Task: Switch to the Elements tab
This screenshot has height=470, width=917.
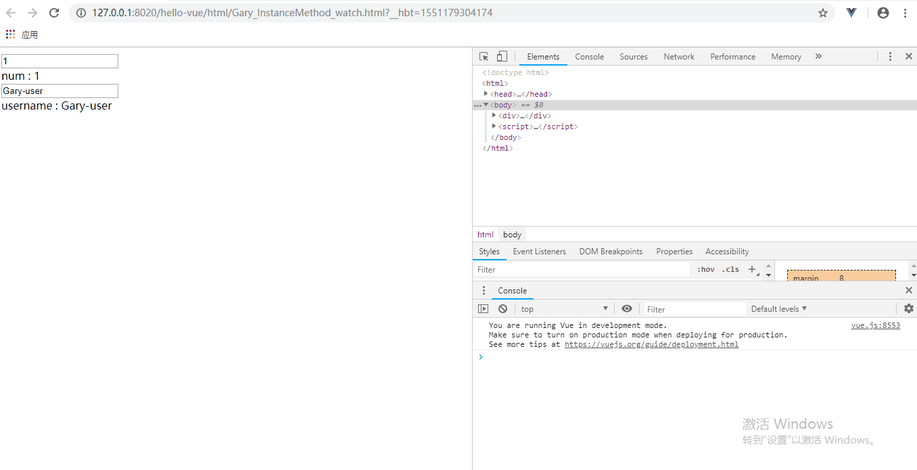Action: coord(543,57)
